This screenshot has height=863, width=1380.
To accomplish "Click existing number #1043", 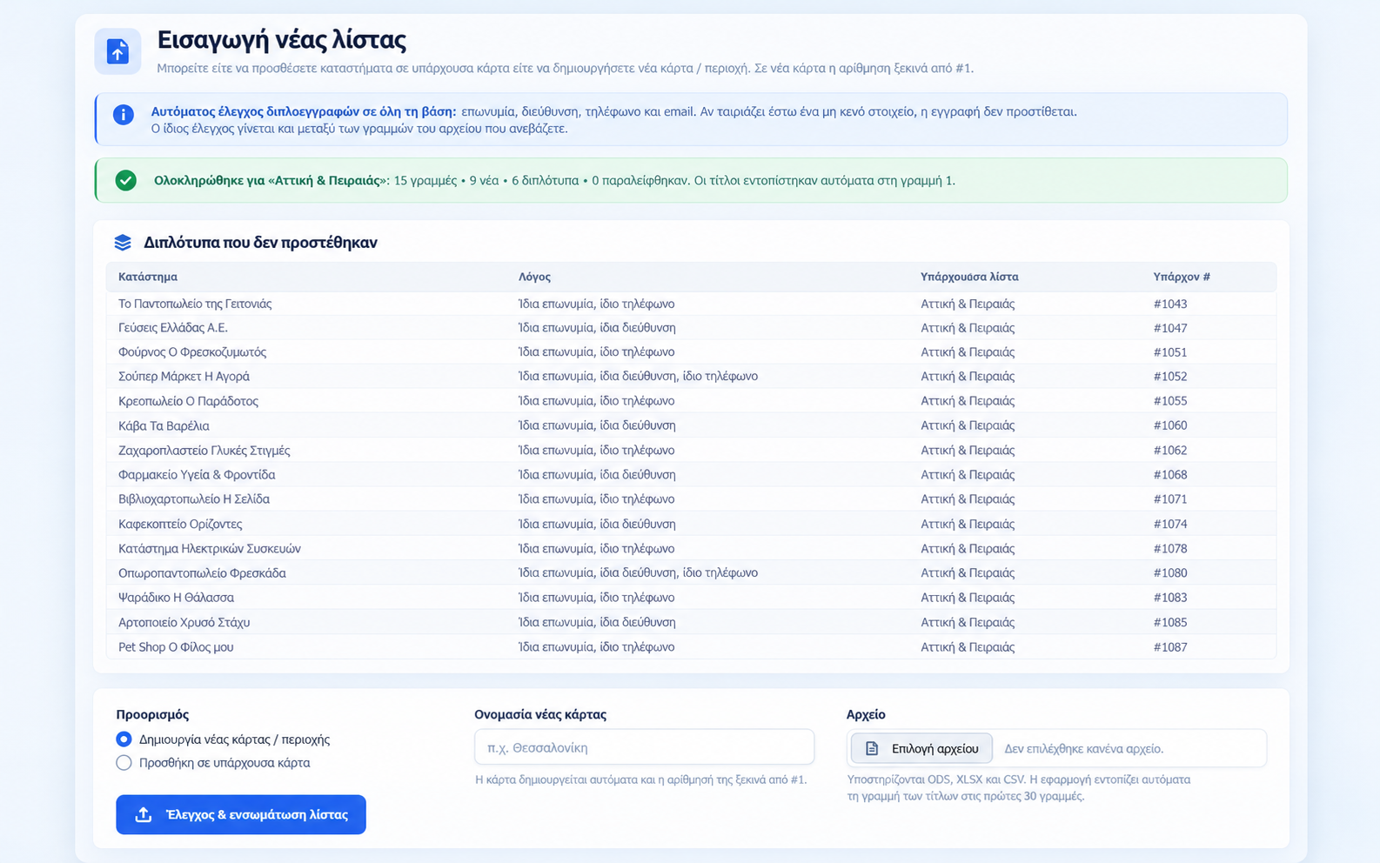I will click(x=1170, y=304).
